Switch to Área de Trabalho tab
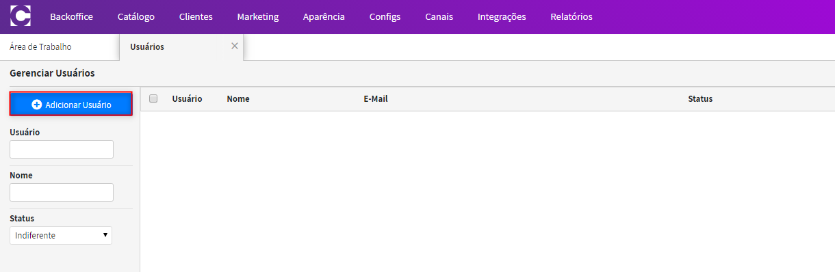 [x=40, y=47]
